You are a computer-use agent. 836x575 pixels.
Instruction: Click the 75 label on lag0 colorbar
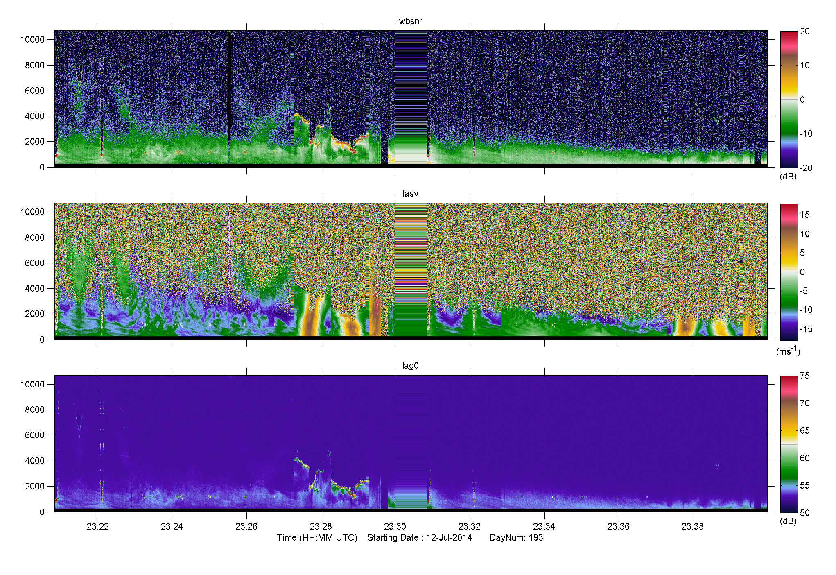[804, 376]
